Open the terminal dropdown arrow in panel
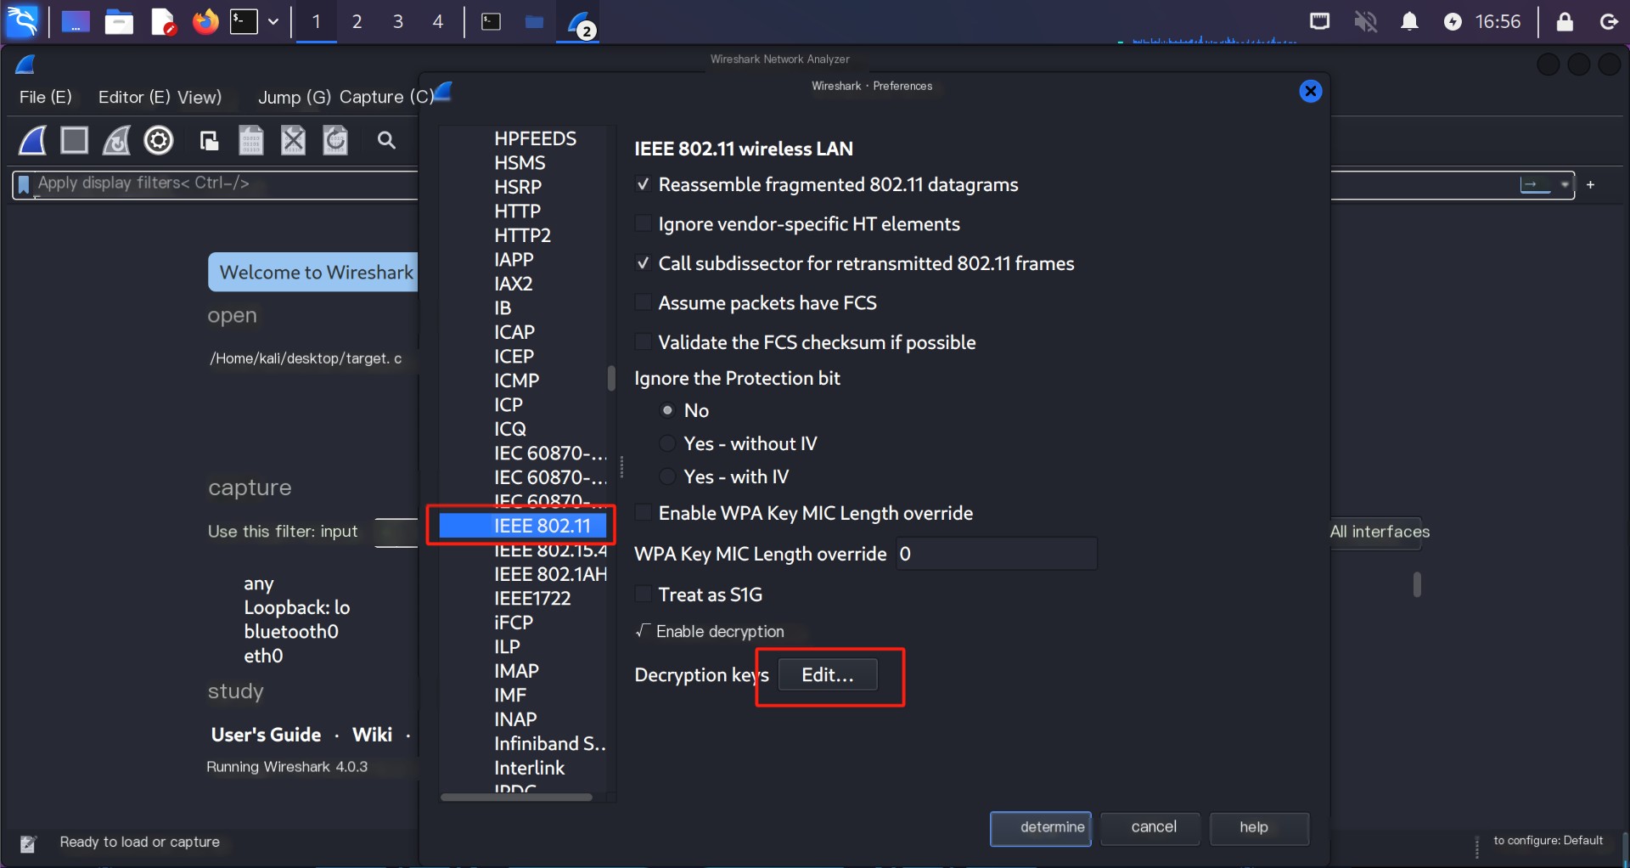Viewport: 1630px width, 868px height. pyautogui.click(x=273, y=21)
